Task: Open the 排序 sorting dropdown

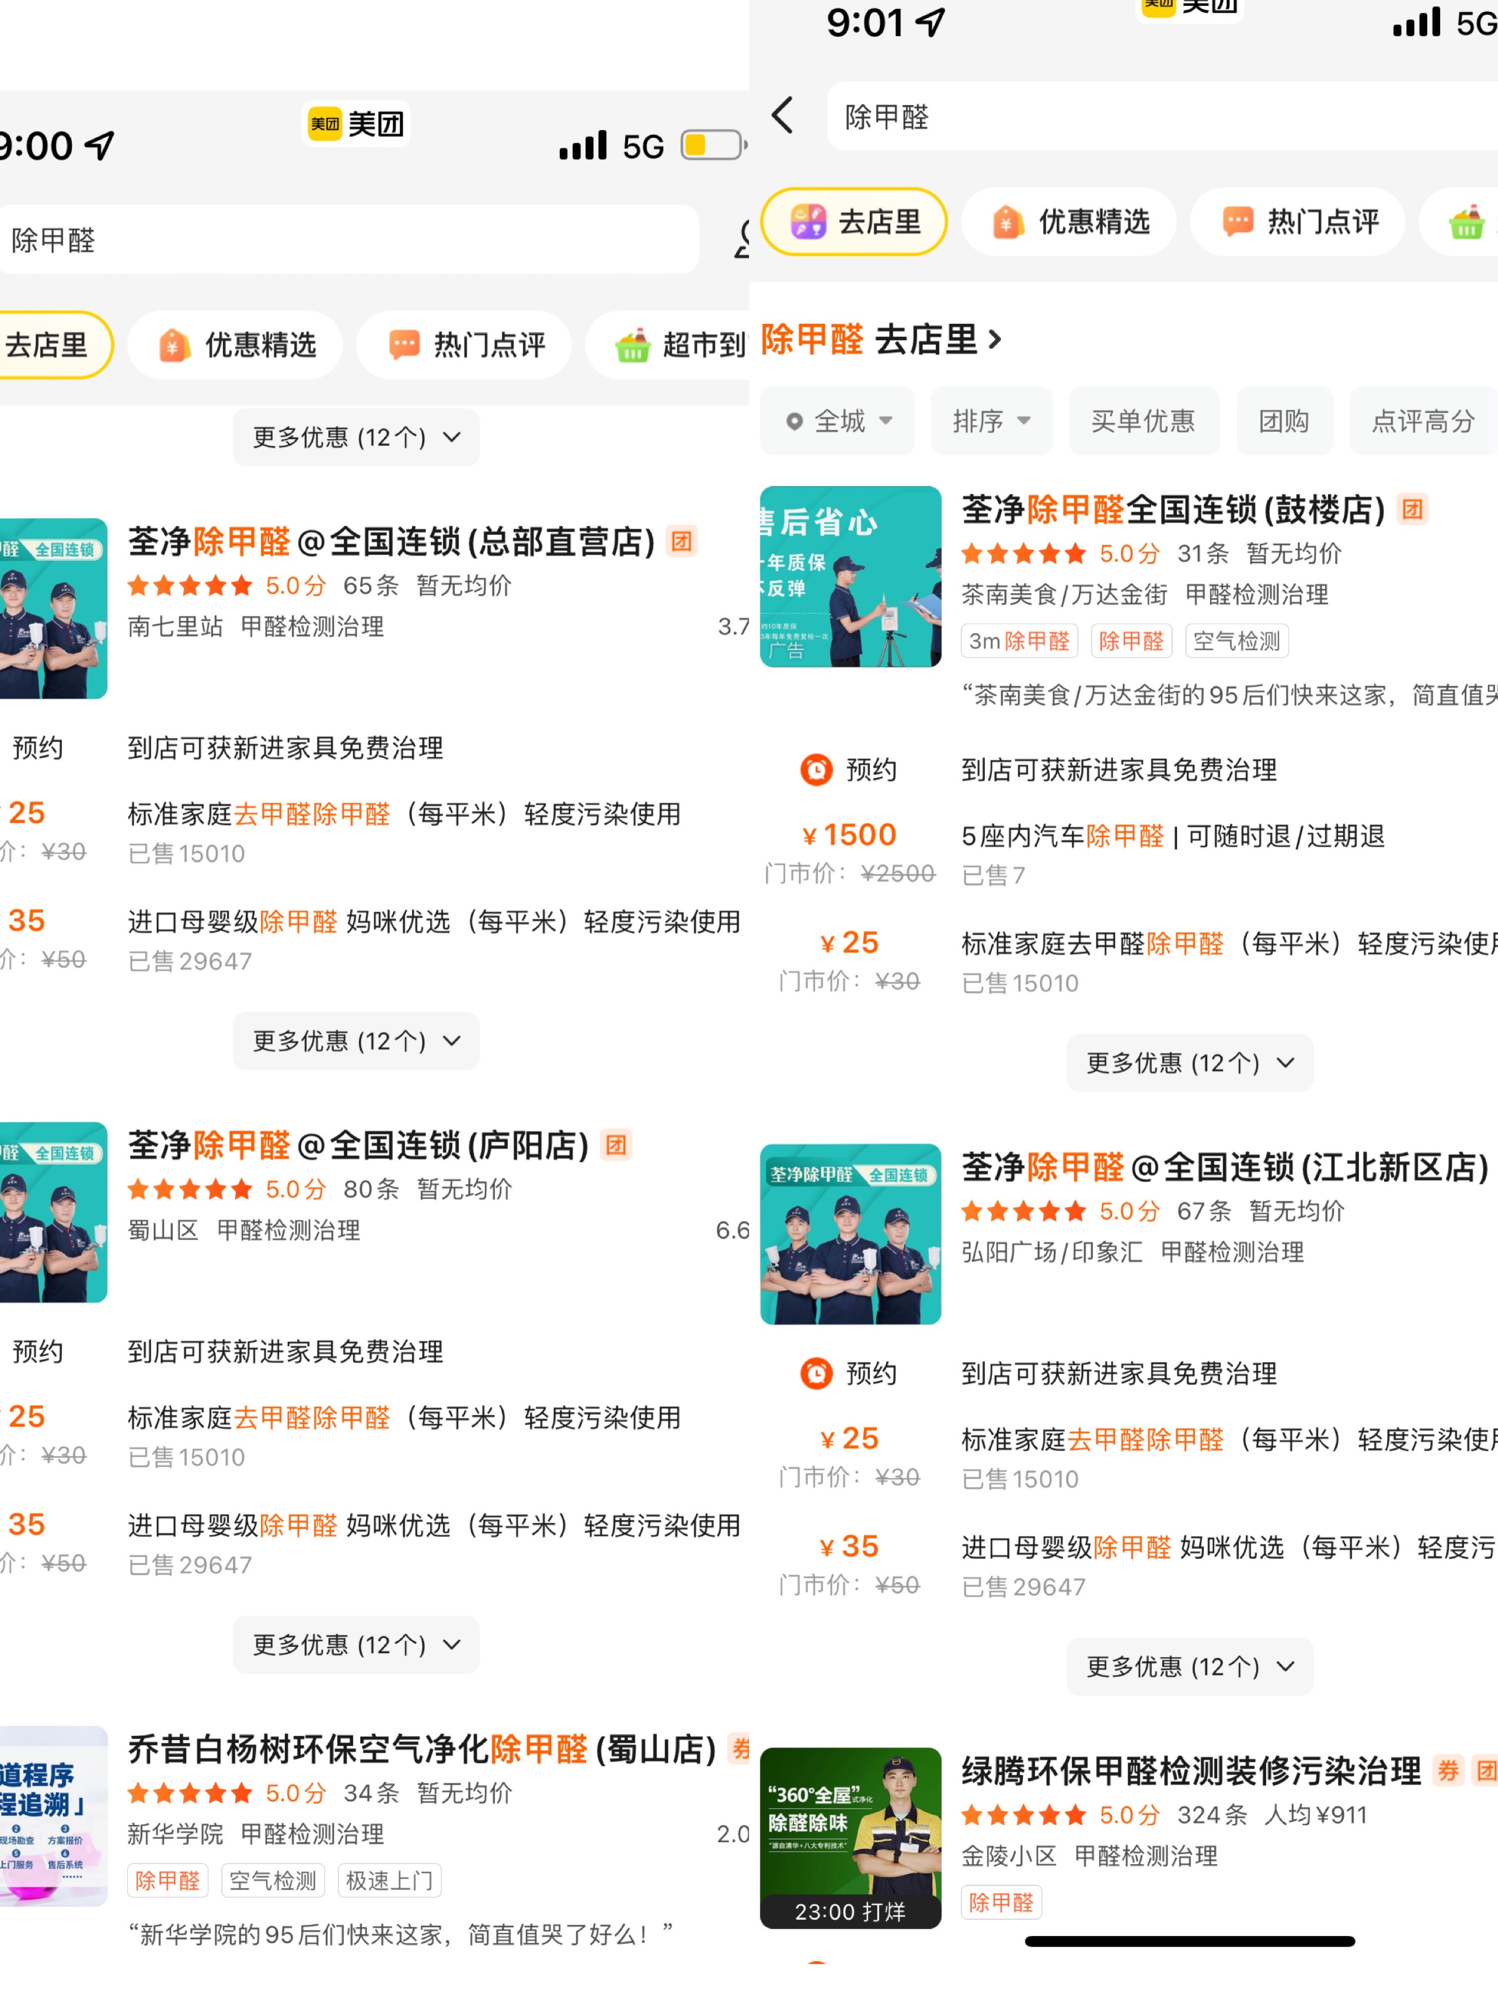Action: (992, 420)
